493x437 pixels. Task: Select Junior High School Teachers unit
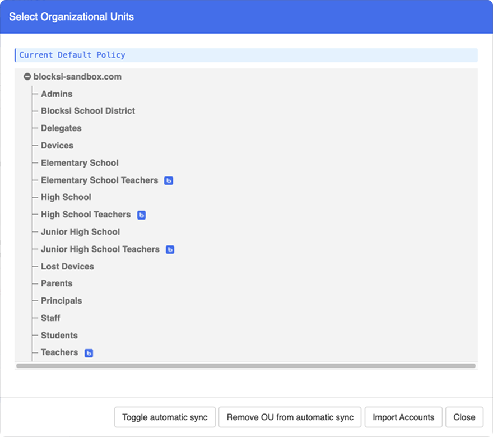[100, 249]
